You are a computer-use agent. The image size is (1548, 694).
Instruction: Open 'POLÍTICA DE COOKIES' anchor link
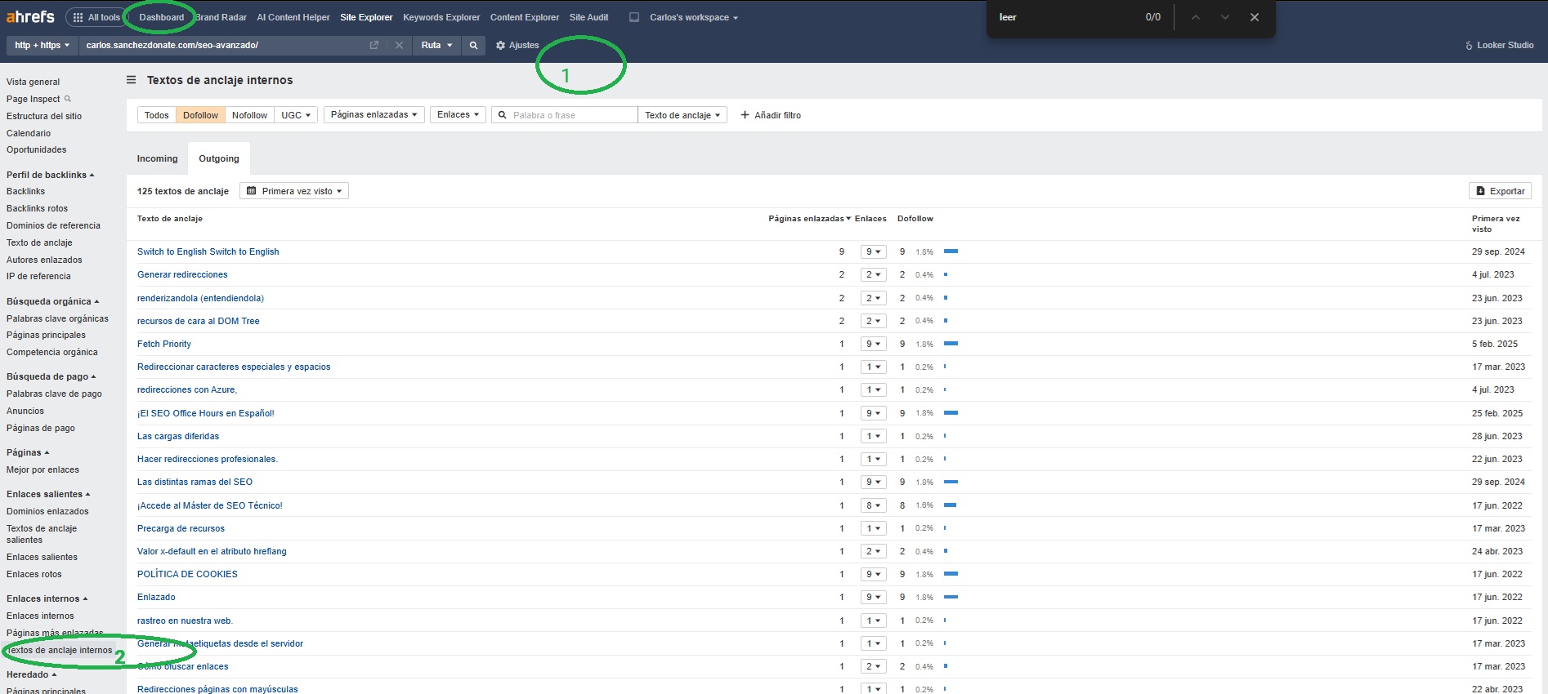click(187, 575)
